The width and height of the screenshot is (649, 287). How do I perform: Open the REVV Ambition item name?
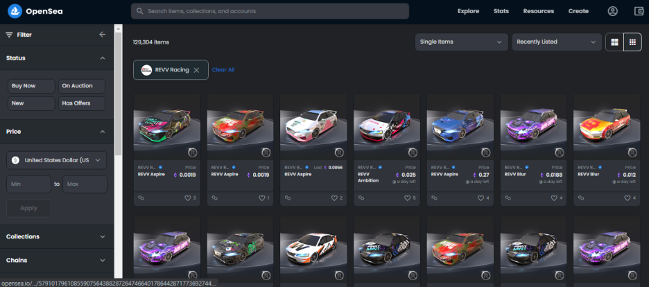tap(368, 177)
